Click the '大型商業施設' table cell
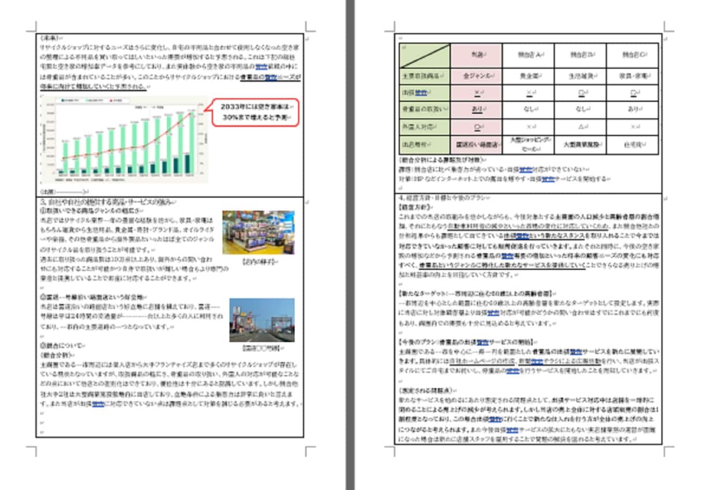This screenshot has height=490, width=704. tap(580, 144)
